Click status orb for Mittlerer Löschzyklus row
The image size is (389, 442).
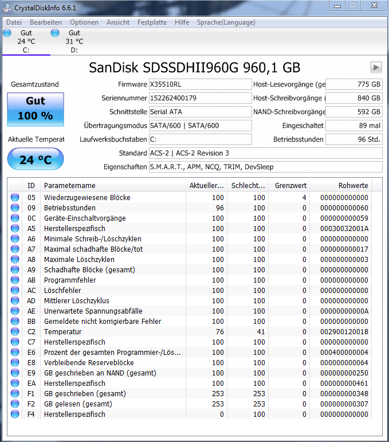pyautogui.click(x=15, y=300)
